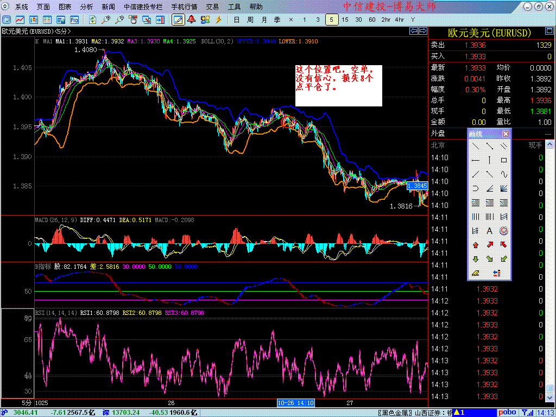Click the green refresh toolbar icon

click(92, 20)
